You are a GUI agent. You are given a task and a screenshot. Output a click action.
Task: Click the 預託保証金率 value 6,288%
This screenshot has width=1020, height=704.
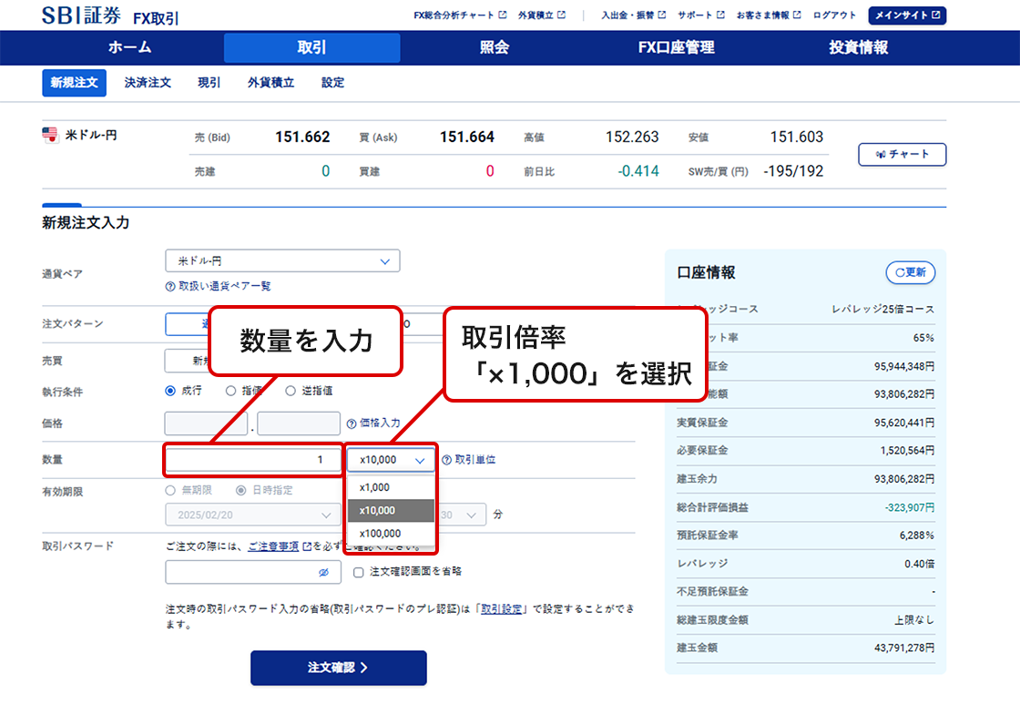click(x=917, y=536)
